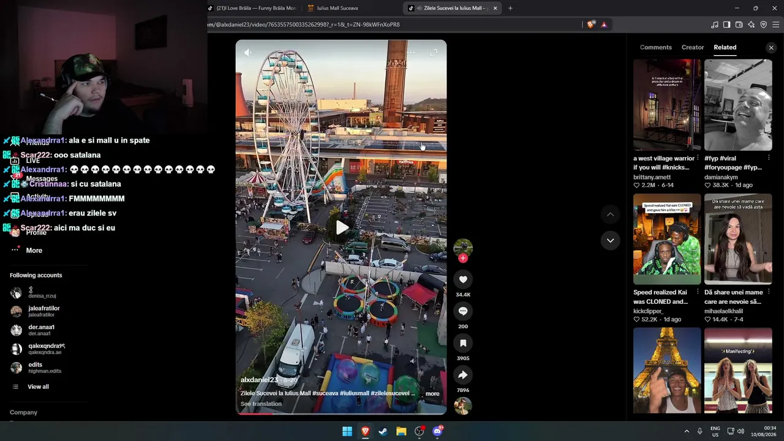The image size is (784, 441).
Task: Click 'See translation' under the caption
Action: click(261, 404)
